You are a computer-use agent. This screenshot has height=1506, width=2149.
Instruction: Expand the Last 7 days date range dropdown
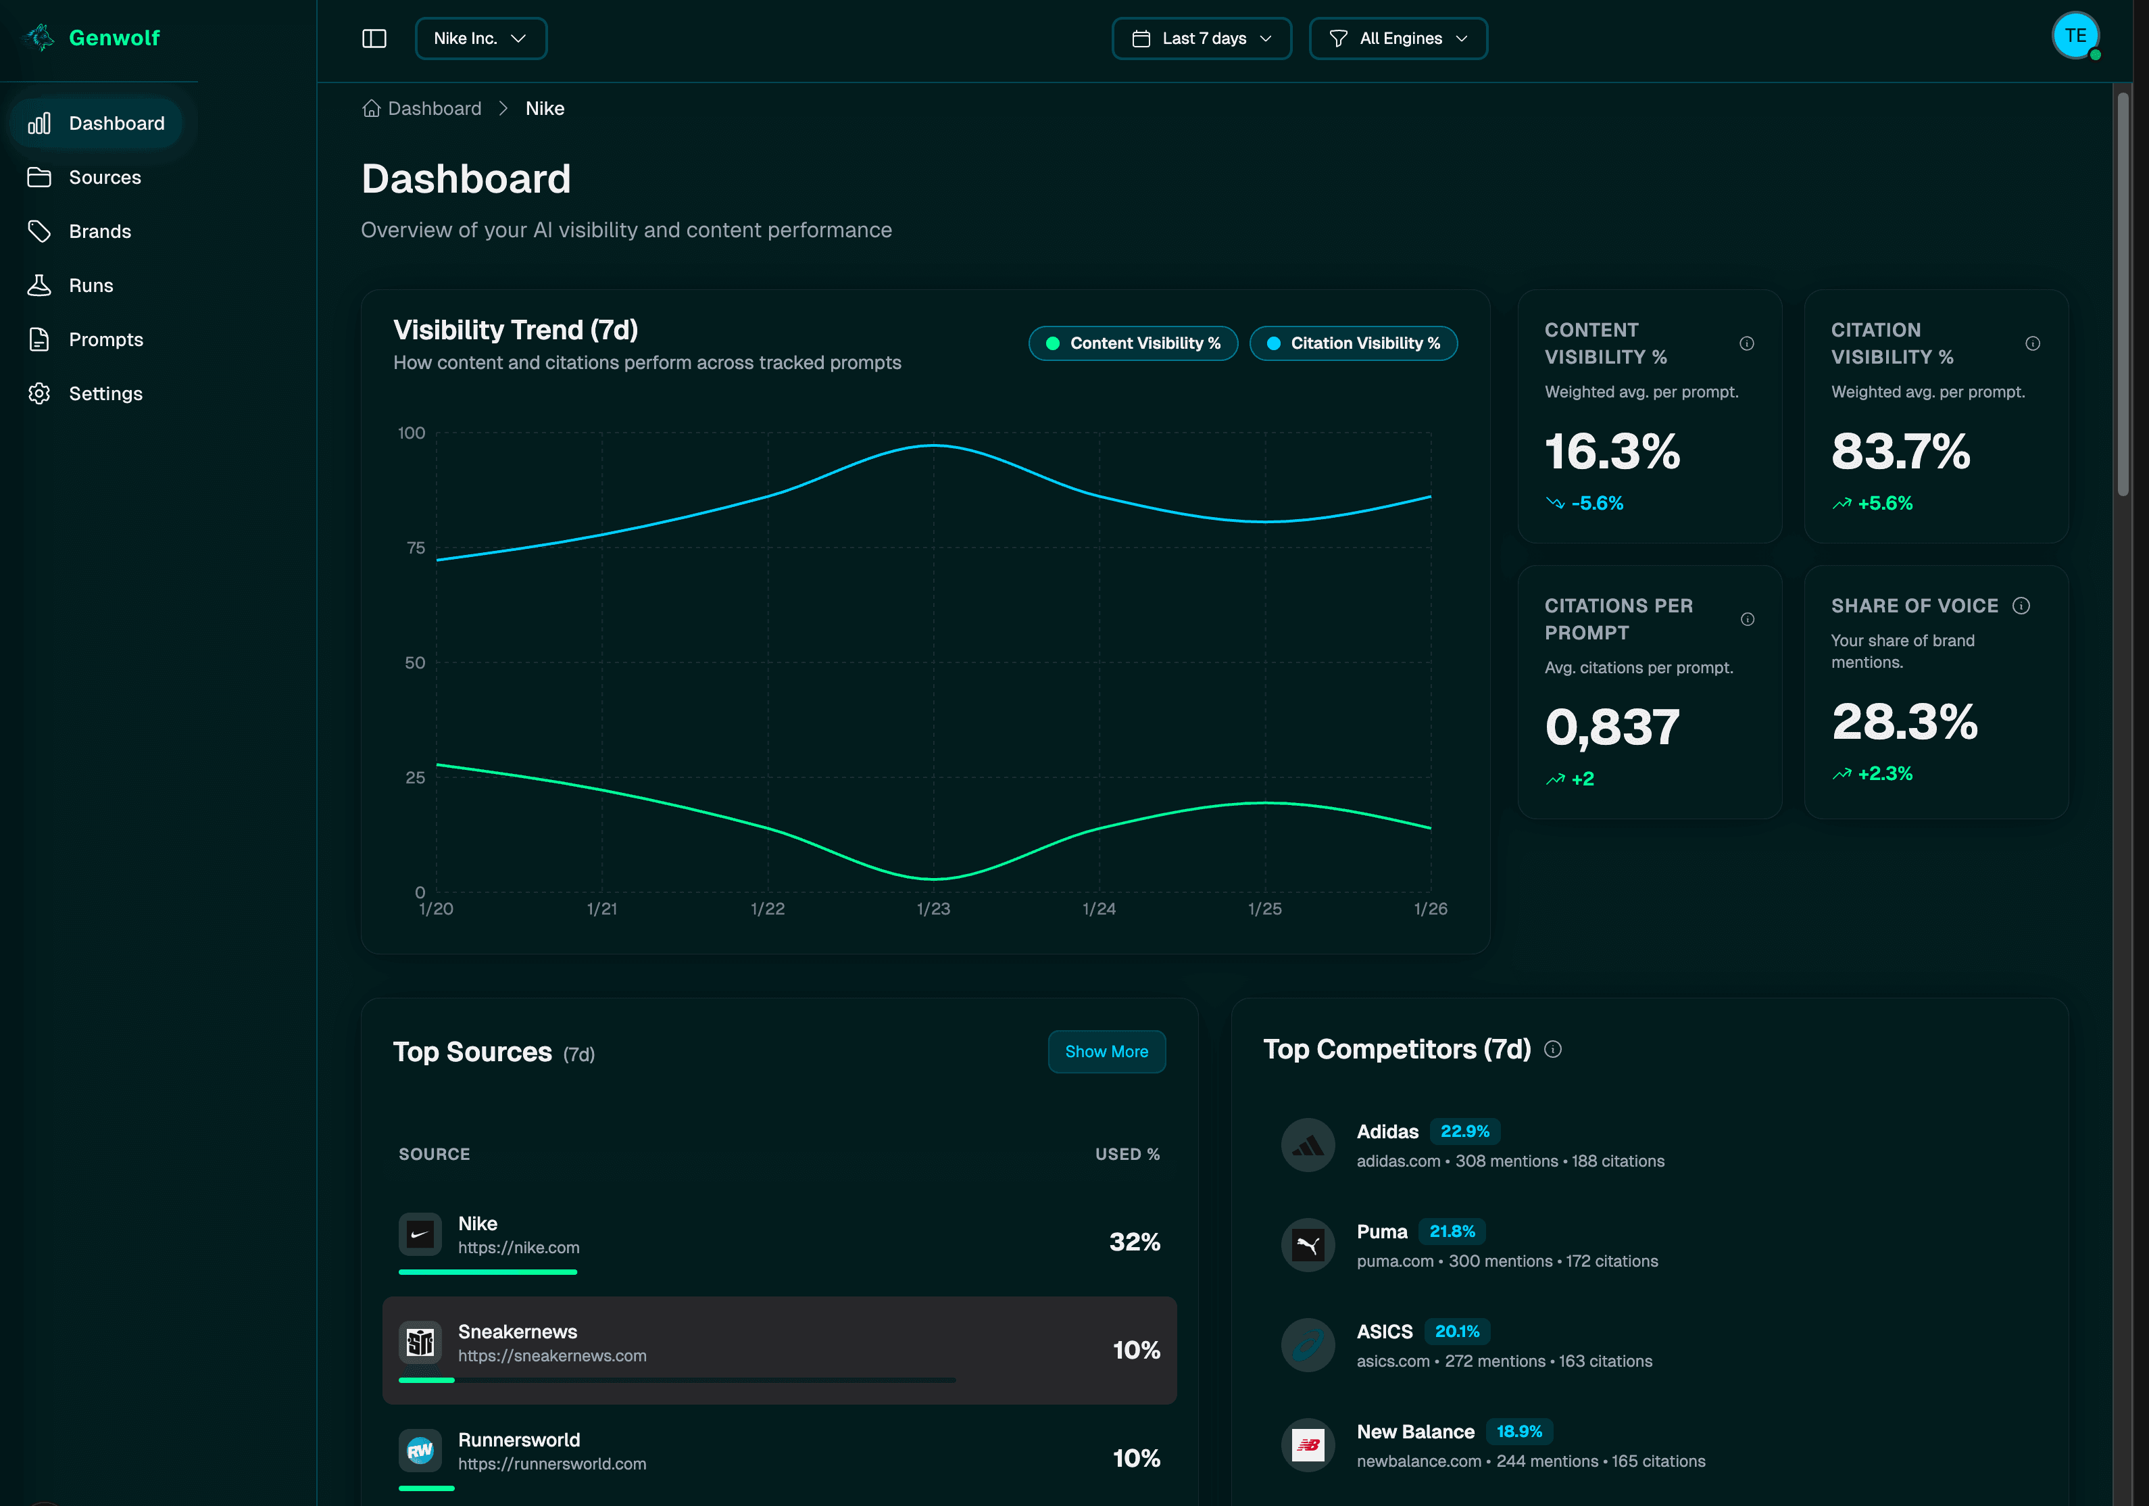click(x=1201, y=37)
